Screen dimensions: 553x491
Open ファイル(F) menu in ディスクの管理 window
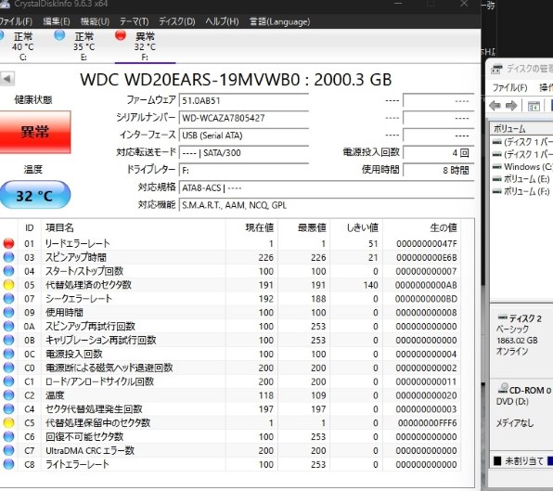[x=509, y=87]
